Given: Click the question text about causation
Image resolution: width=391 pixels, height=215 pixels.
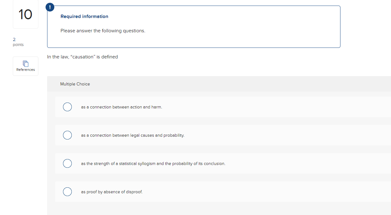Looking at the screenshot, I should [82, 57].
